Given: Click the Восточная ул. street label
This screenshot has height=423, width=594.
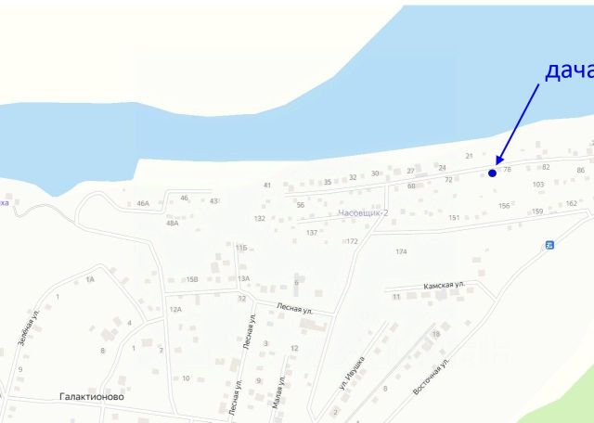Looking at the screenshot, I should pyautogui.click(x=431, y=376).
